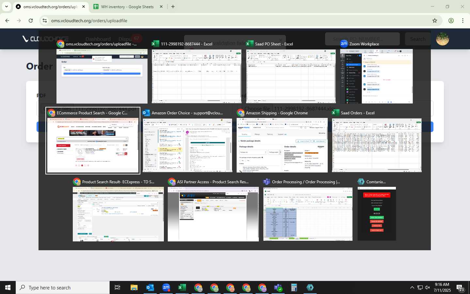Open the notification center with 23 notifications

pyautogui.click(x=461, y=287)
